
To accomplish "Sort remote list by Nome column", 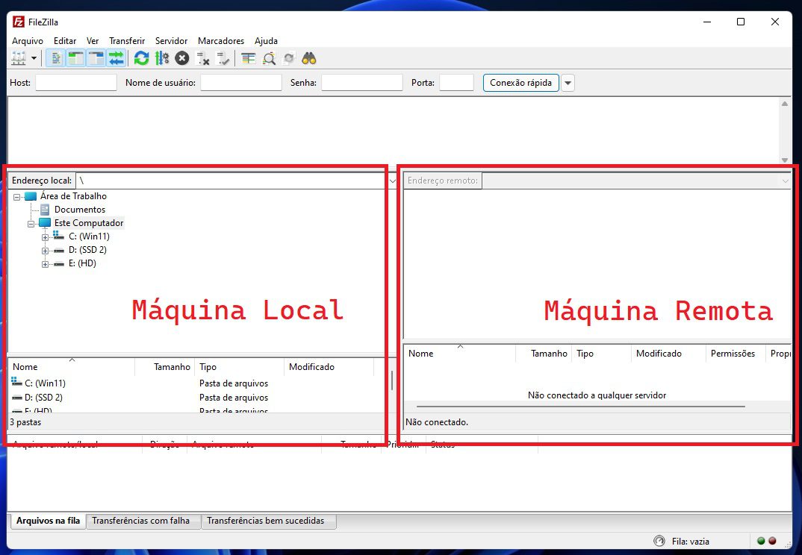I will tap(460, 354).
